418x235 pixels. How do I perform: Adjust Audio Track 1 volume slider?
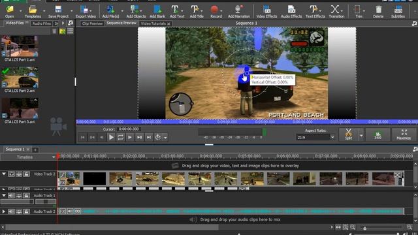(x=17, y=202)
